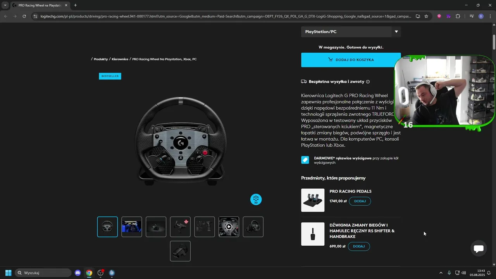496x279 pixels.
Task: Click the PRO Racing Pedals product image
Action: pos(313,200)
